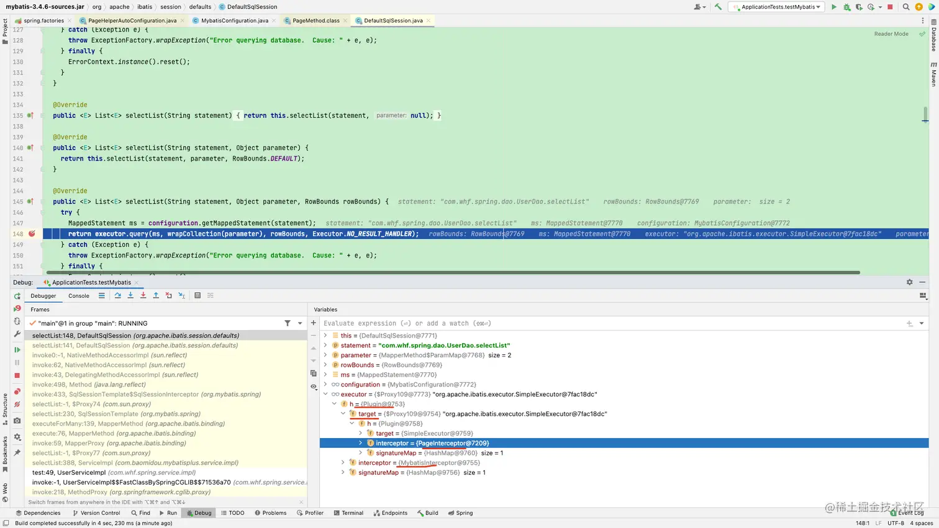Open the PageHelperAutoConfiguration.java tab
The width and height of the screenshot is (939, 528).
[132, 20]
